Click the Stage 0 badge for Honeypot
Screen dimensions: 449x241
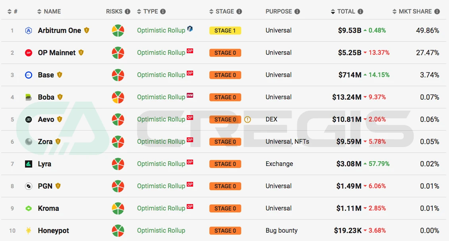point(225,231)
